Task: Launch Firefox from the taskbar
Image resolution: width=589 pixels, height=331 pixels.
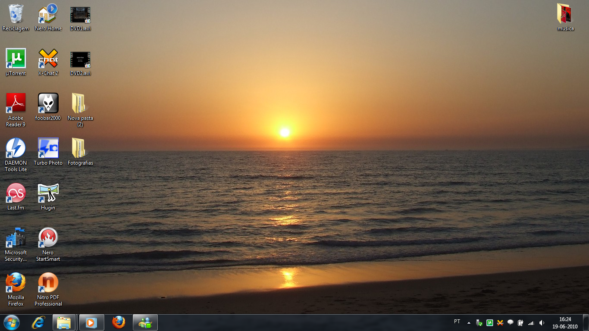Action: pos(119,322)
